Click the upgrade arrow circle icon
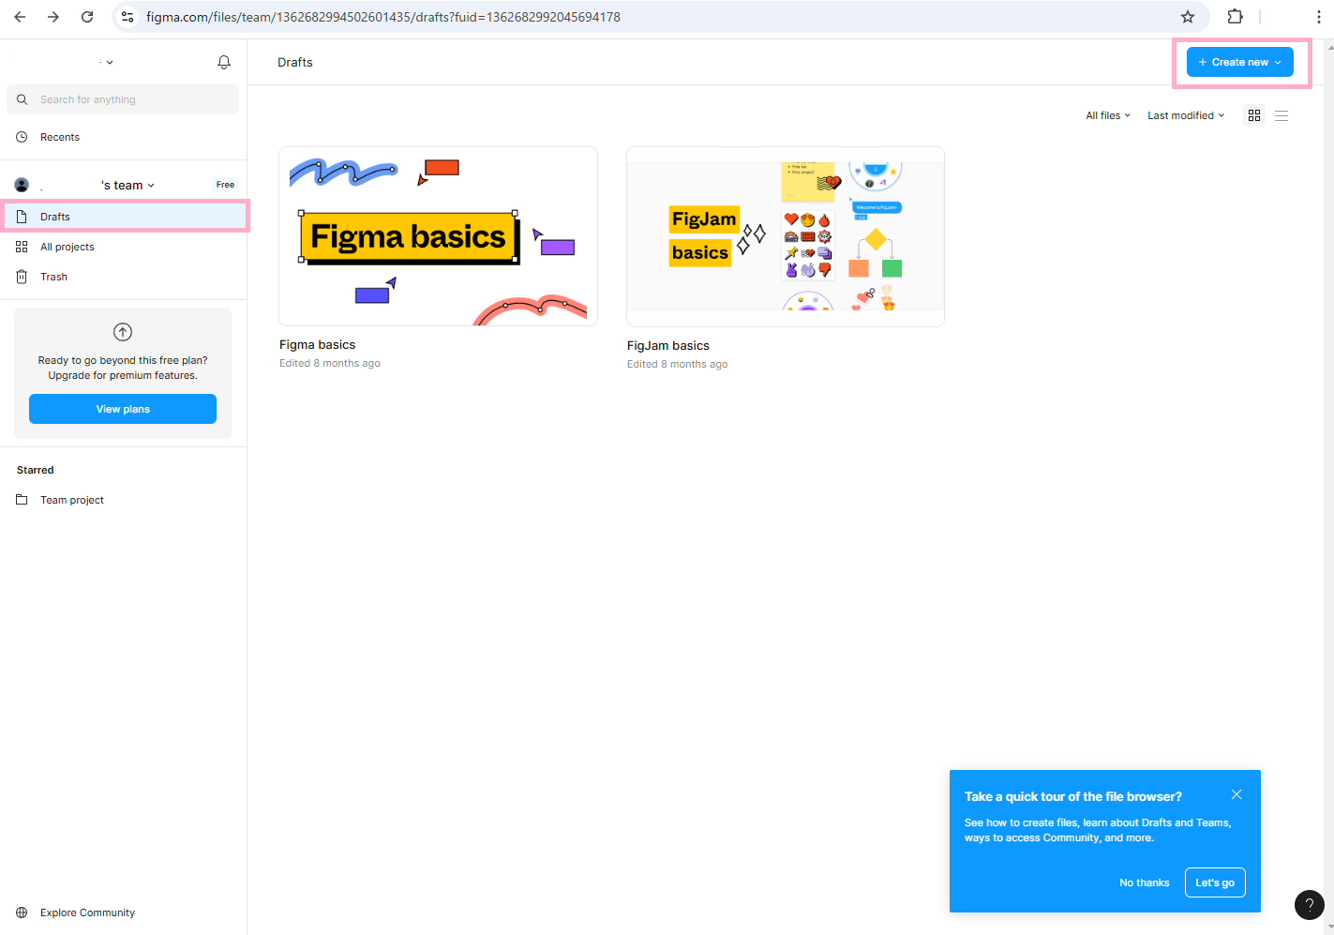The height and width of the screenshot is (935, 1334). tap(123, 332)
